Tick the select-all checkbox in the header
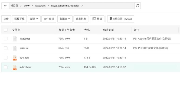Viewport: 180px width, 100px height. (x=6, y=30)
